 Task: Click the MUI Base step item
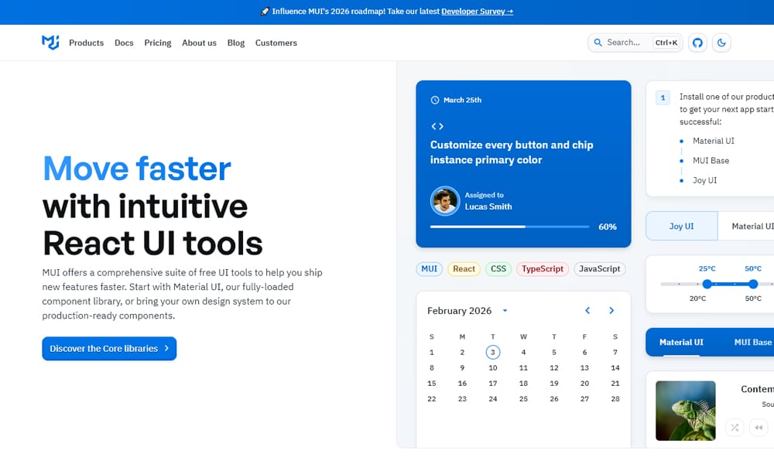tap(711, 161)
